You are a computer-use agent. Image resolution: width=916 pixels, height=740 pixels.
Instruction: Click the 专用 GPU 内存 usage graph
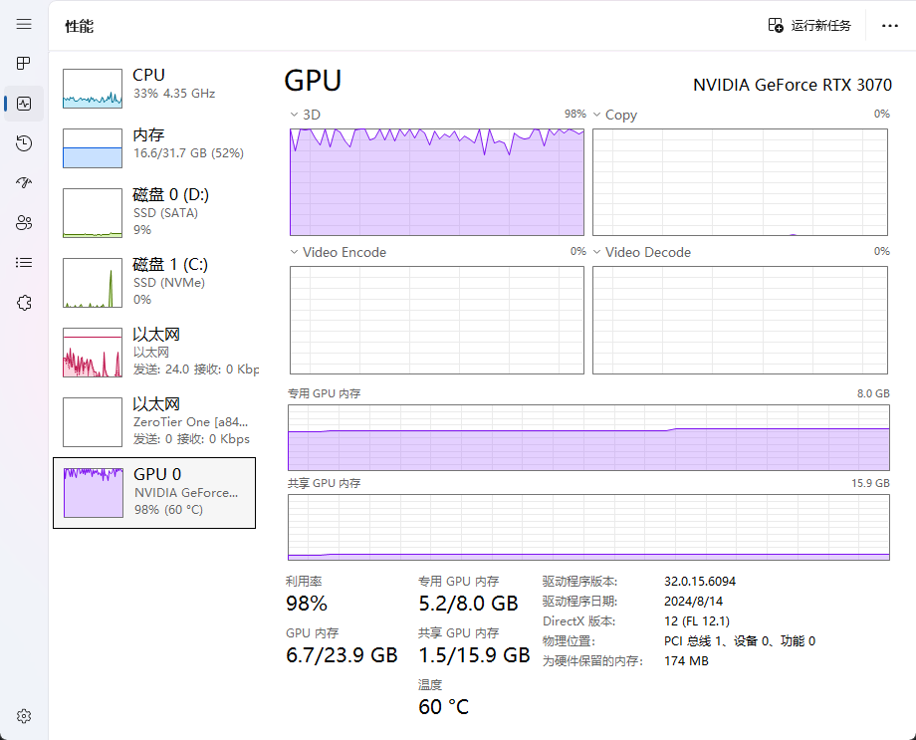[x=587, y=437]
